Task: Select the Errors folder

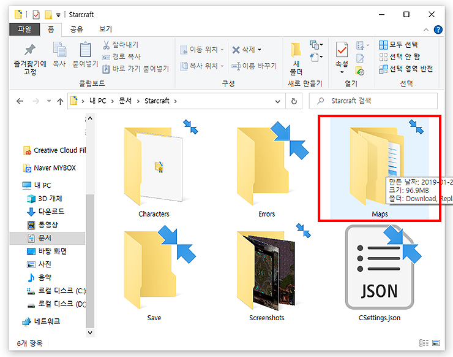Action: [267, 169]
